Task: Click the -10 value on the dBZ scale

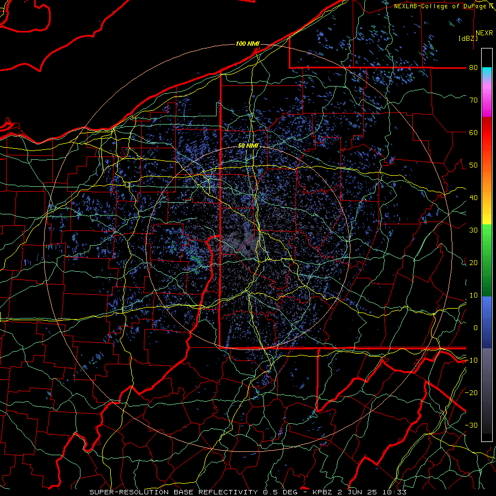Action: (471, 360)
